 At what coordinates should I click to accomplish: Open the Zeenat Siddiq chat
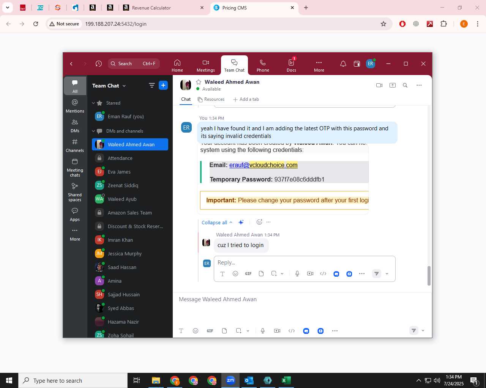point(130,185)
